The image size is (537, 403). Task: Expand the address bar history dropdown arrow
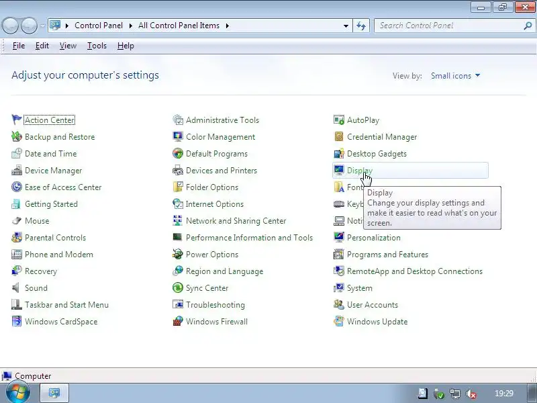(x=346, y=26)
